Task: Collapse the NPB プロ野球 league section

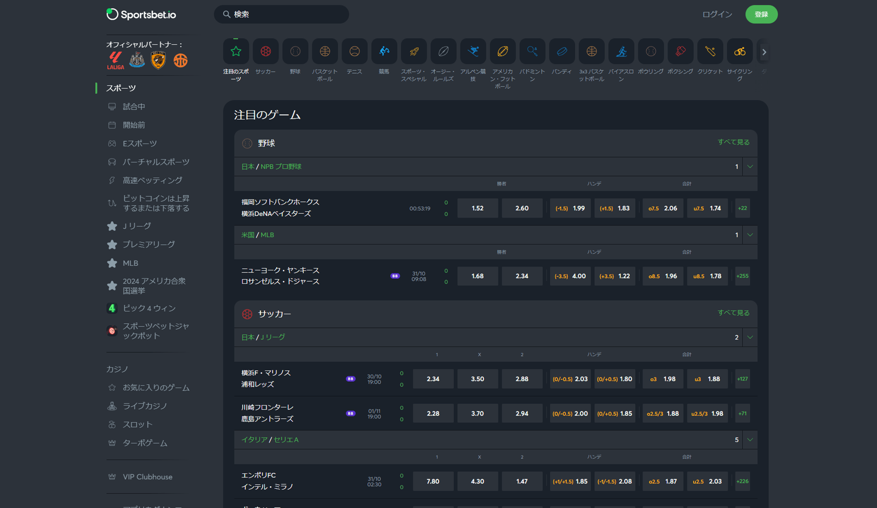Action: [750, 167]
